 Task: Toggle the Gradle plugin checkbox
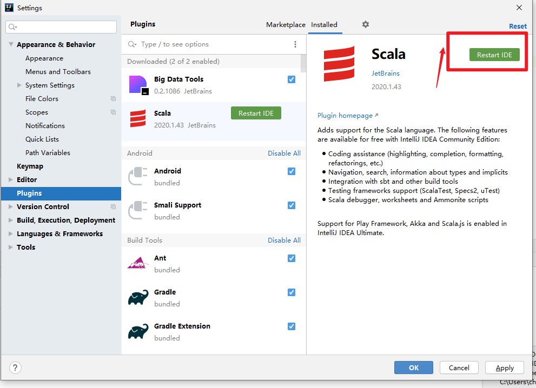click(291, 292)
